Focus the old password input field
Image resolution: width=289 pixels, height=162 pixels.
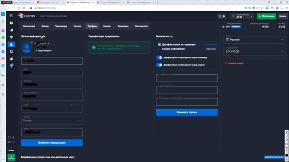[x=186, y=78]
